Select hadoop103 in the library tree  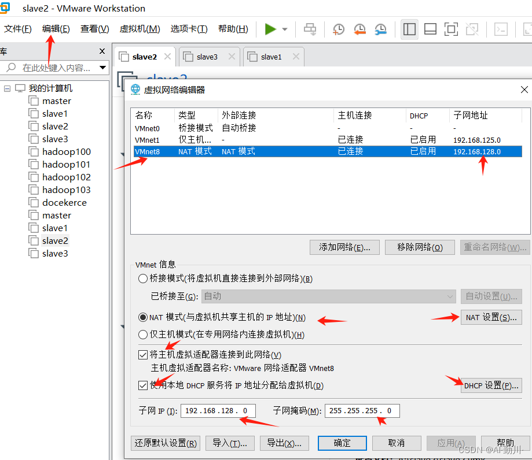[66, 190]
